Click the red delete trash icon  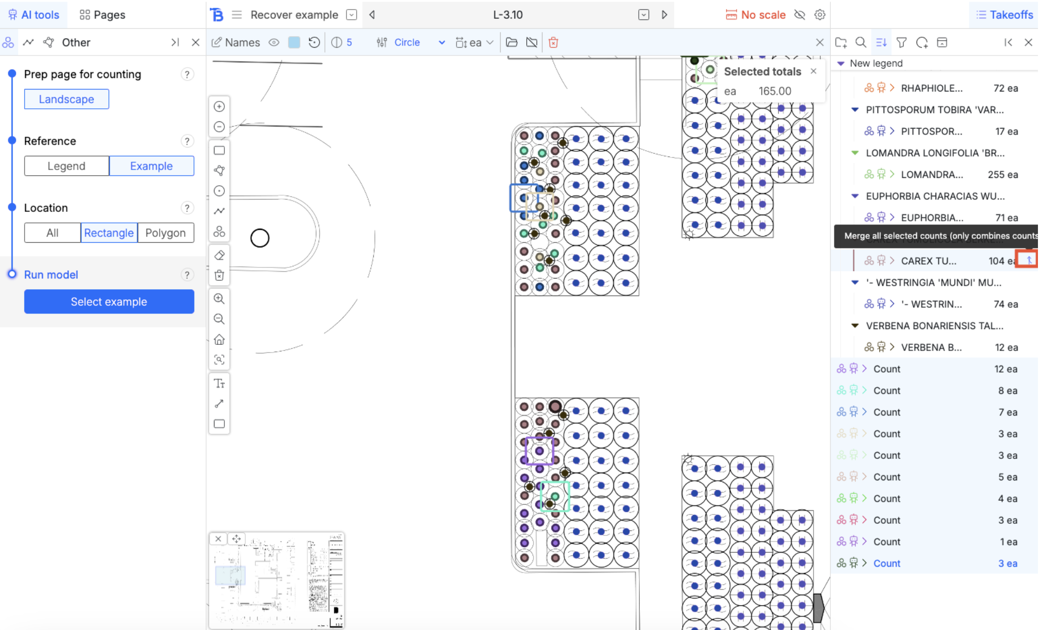pos(553,42)
